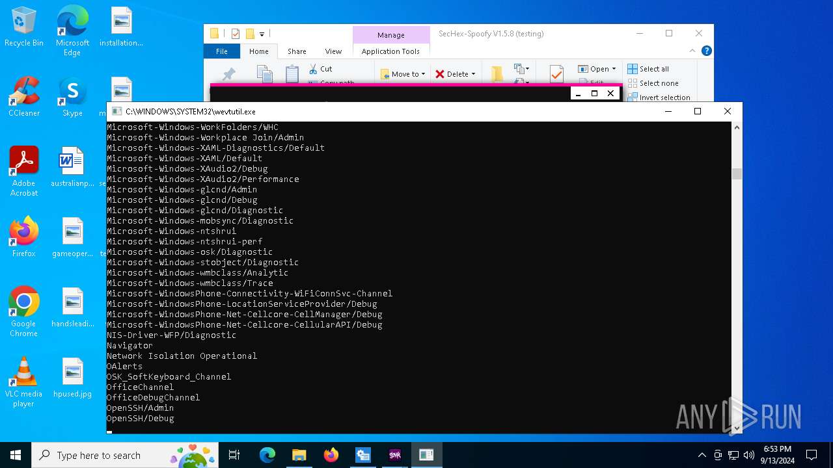
Task: Launch Firefox from the desktop
Action: pos(24,238)
